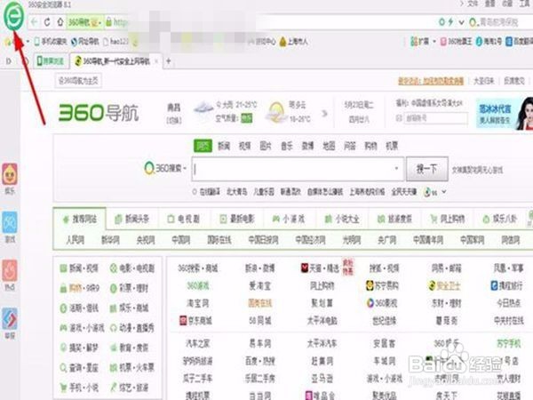
Task: Click the 新闻·视频 category entry
Action: click(x=80, y=268)
